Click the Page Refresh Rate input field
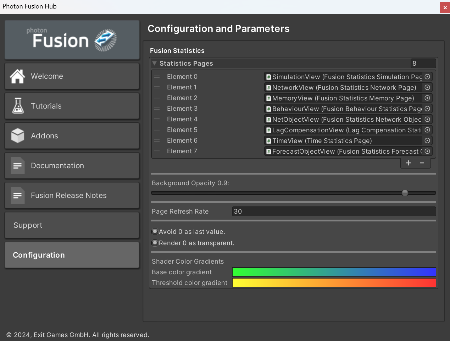This screenshot has width=450, height=341. (x=333, y=211)
